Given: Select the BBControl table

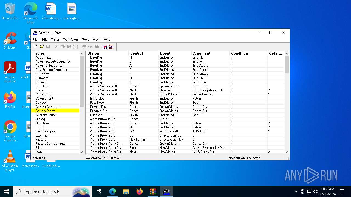Looking at the screenshot, I should pyautogui.click(x=43, y=74).
